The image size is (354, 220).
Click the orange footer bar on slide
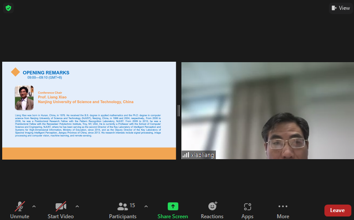89,153
